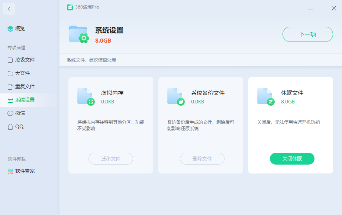
Task: Click the 下一项 next item button
Action: (x=307, y=34)
